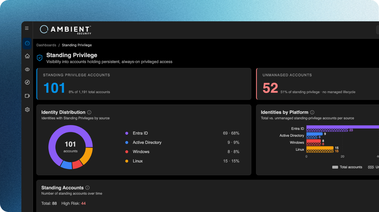This screenshot has height=212, width=379.
Task: Open the video camera sidebar icon
Action: tap(27, 96)
